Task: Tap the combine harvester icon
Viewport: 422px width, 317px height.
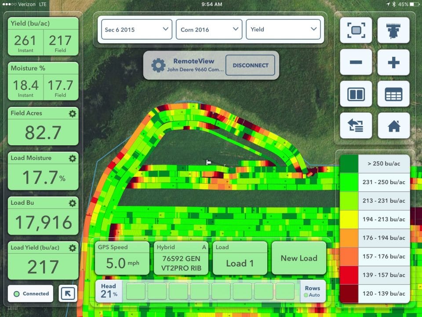Action: [x=393, y=30]
